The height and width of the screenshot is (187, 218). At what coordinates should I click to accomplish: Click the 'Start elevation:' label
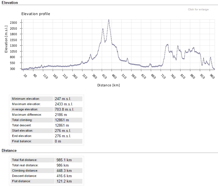tap(22, 131)
